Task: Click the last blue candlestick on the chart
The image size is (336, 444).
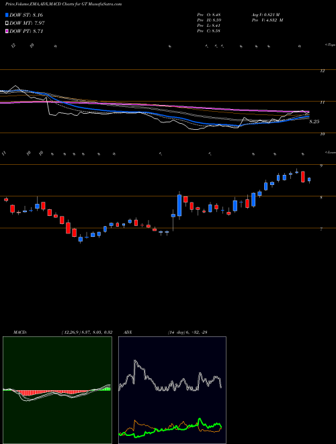Action: pyautogui.click(x=309, y=180)
